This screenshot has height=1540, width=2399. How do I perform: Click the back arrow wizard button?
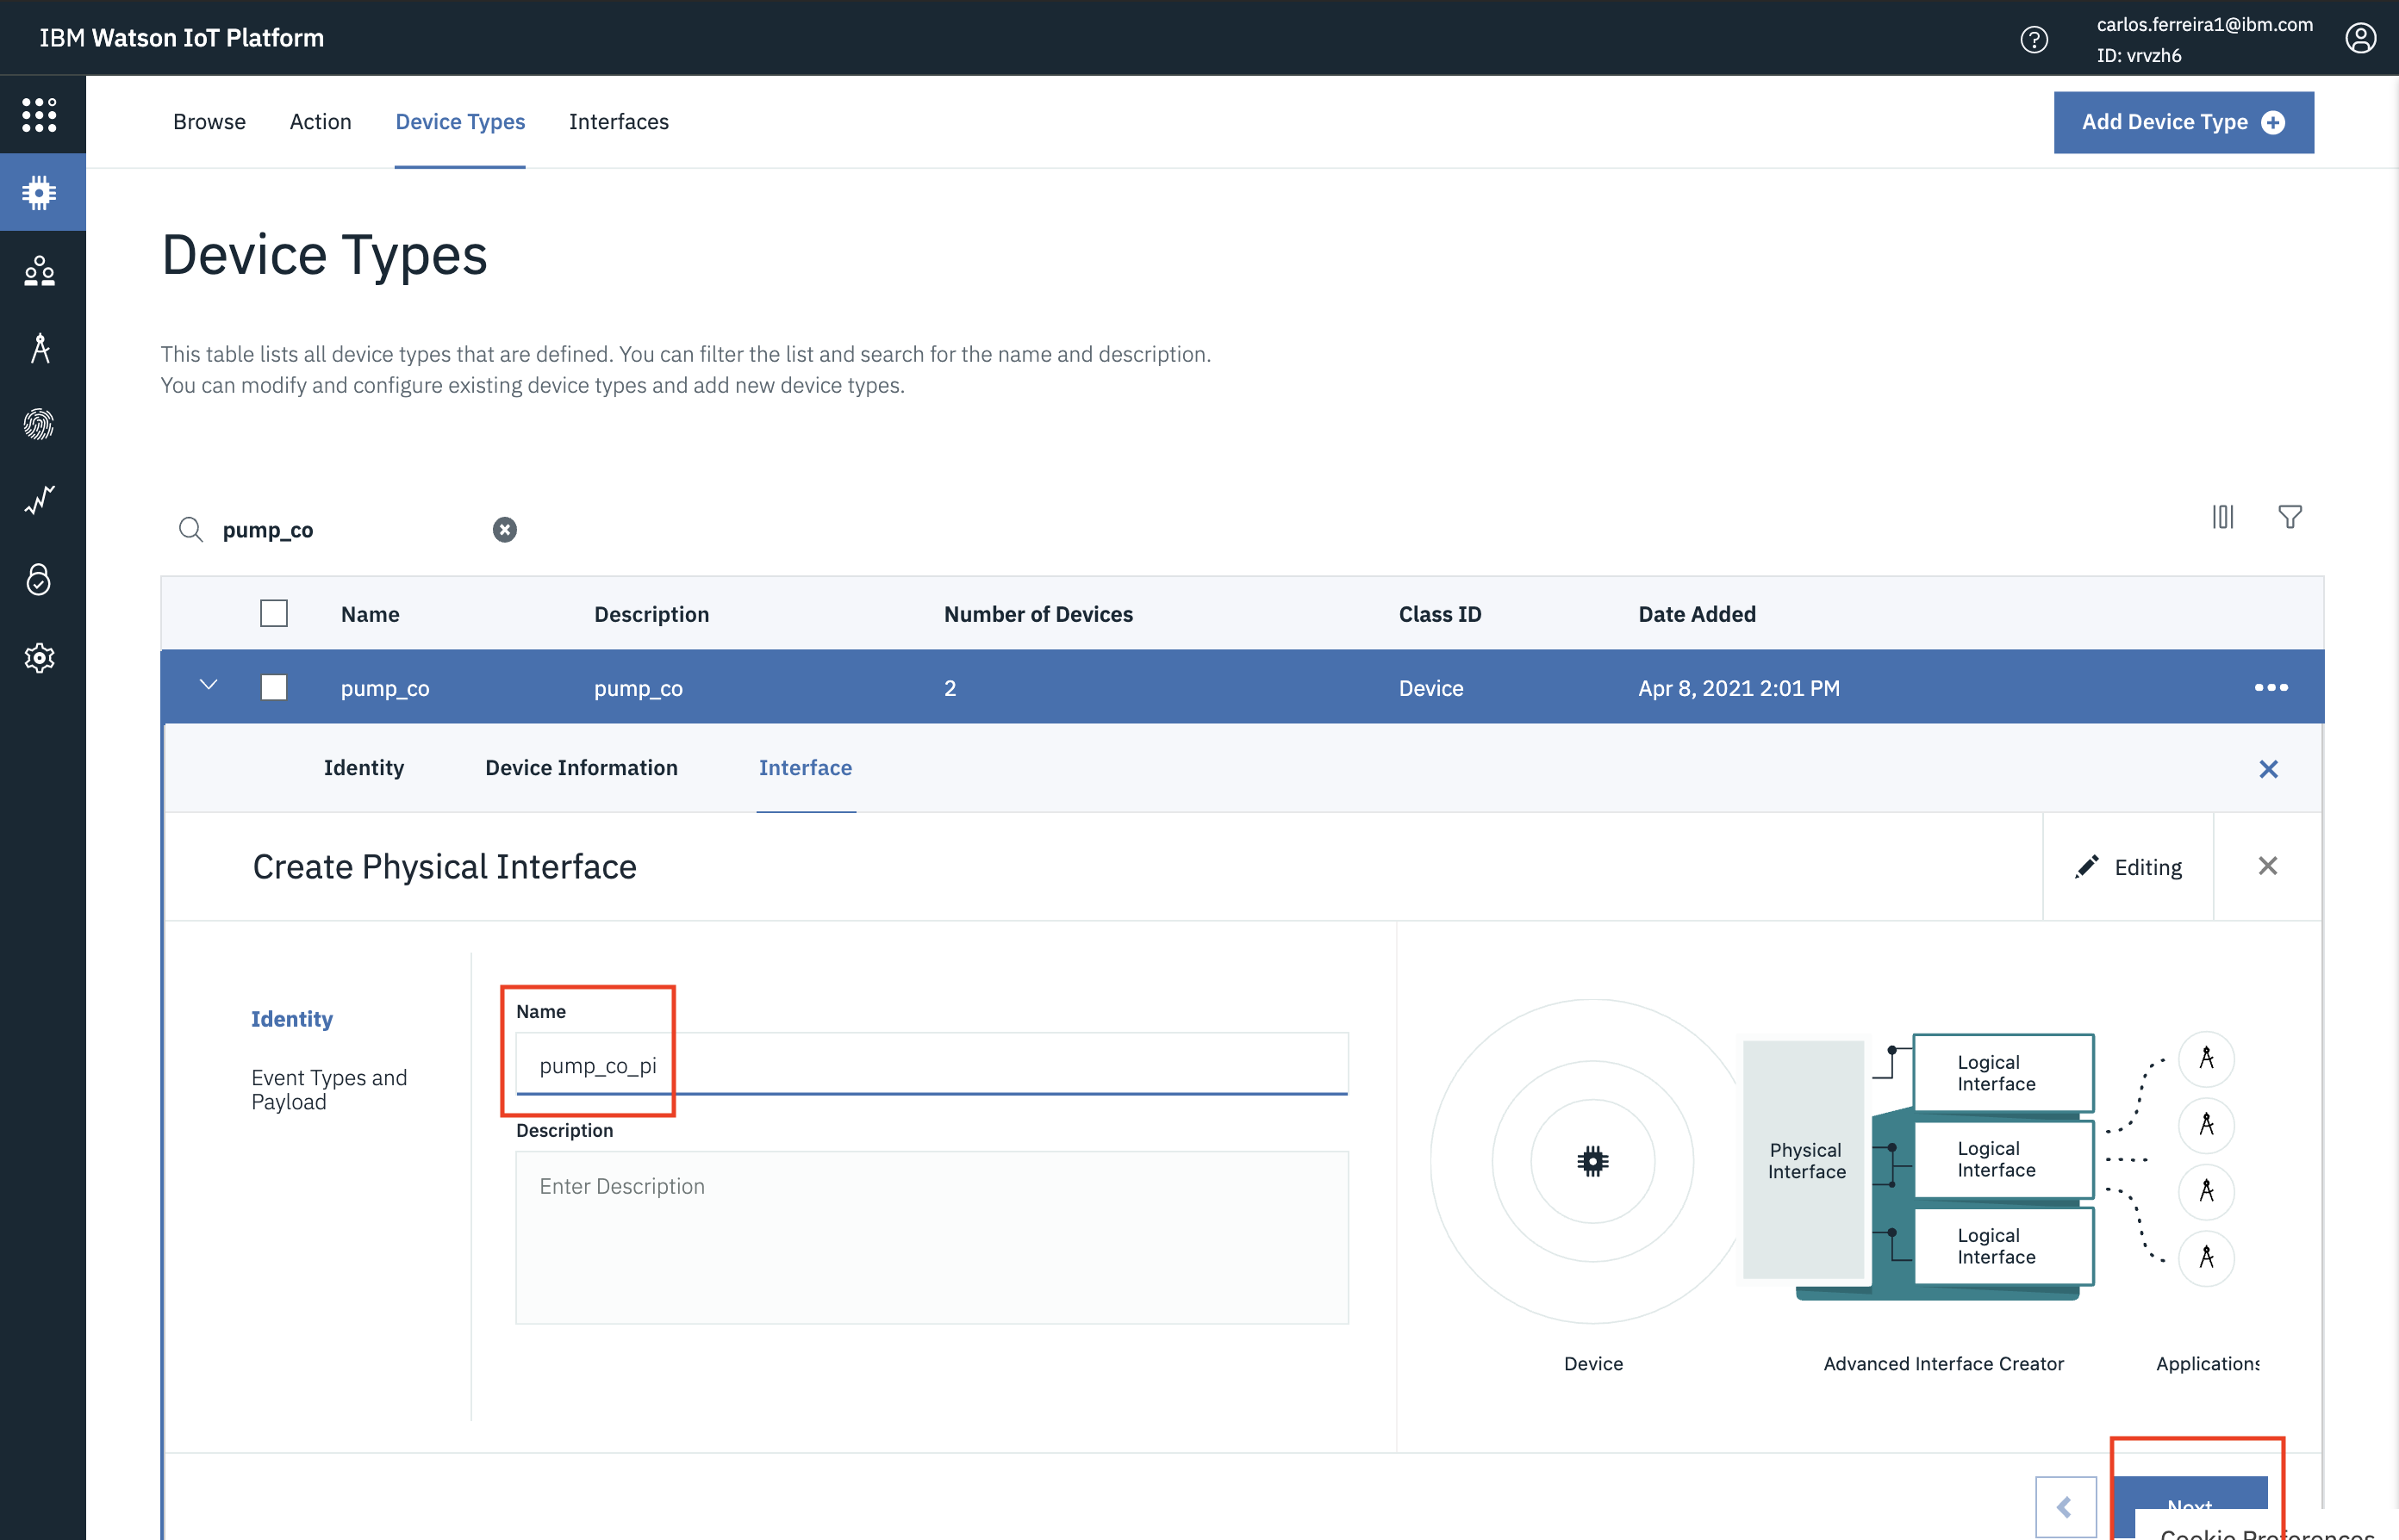(x=2065, y=1507)
